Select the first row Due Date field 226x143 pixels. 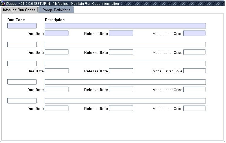pyautogui.click(x=57, y=34)
